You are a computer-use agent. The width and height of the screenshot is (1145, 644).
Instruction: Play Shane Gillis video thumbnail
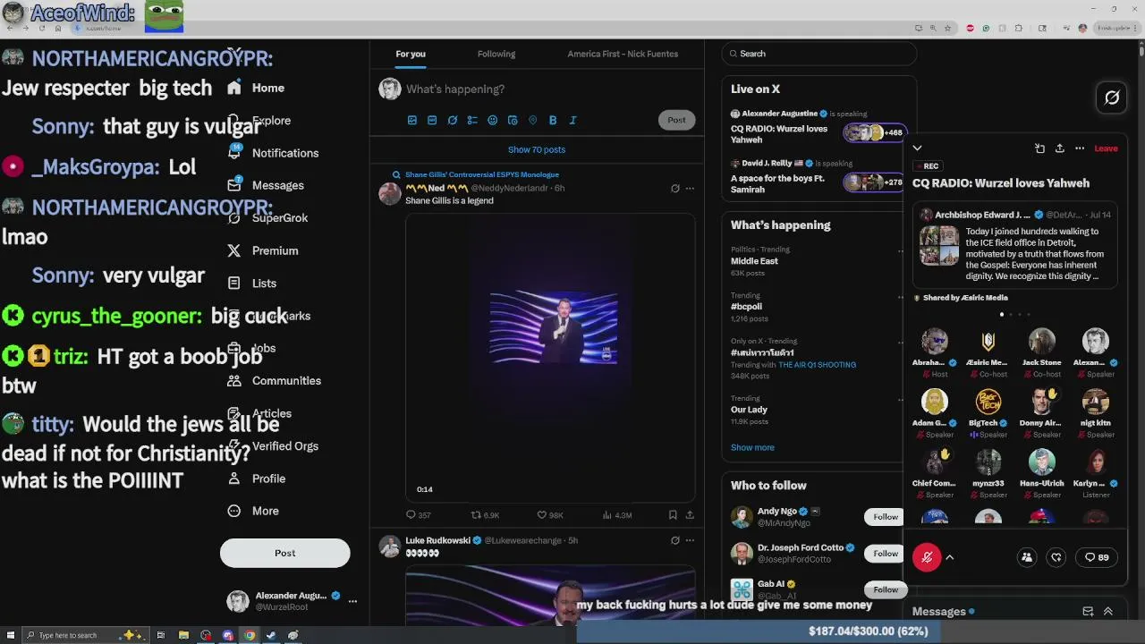coord(550,358)
